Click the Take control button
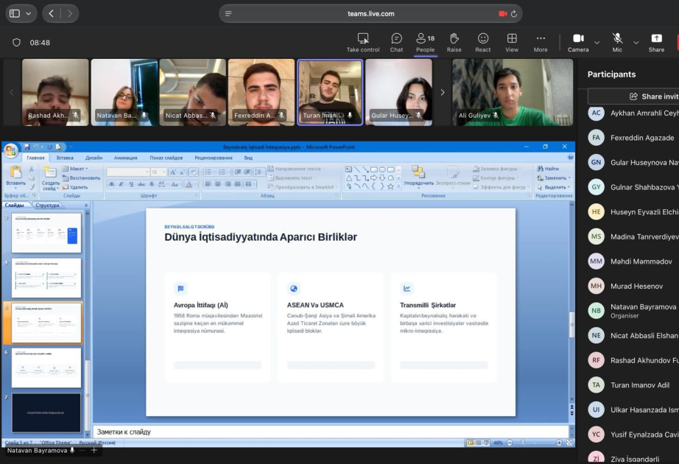 (363, 43)
